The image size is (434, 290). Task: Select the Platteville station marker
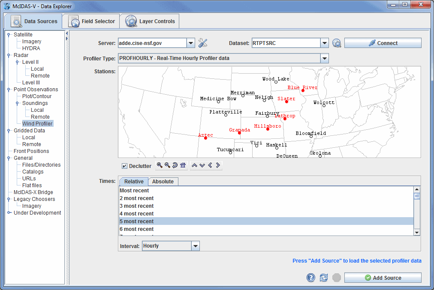point(226,115)
